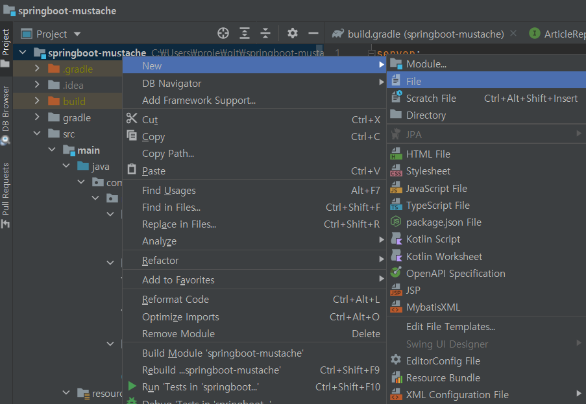Choose Reformat Code
The image size is (586, 404).
tap(254, 300)
